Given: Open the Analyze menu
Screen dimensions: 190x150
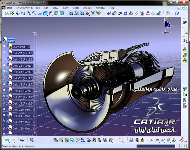Looking at the screenshot, I should (x=87, y=8).
